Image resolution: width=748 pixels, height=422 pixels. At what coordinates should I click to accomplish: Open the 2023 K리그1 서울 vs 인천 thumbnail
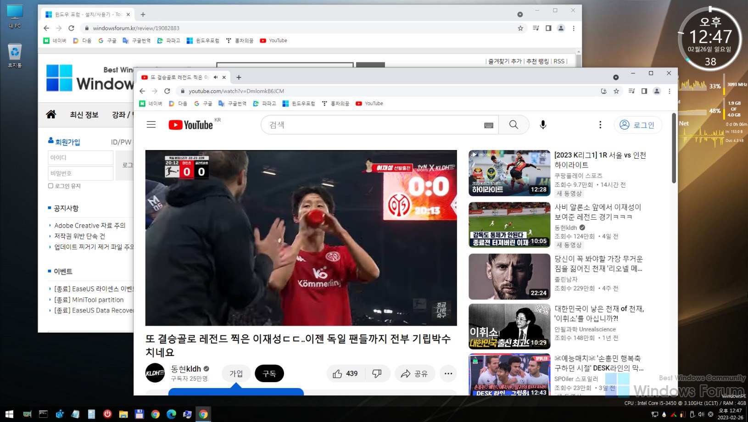click(509, 173)
